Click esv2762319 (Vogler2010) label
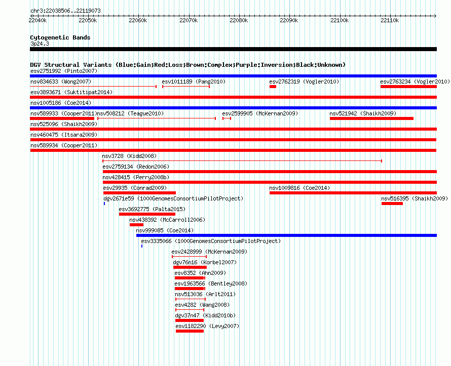Viewport: 451px width, 366px height. click(x=304, y=82)
